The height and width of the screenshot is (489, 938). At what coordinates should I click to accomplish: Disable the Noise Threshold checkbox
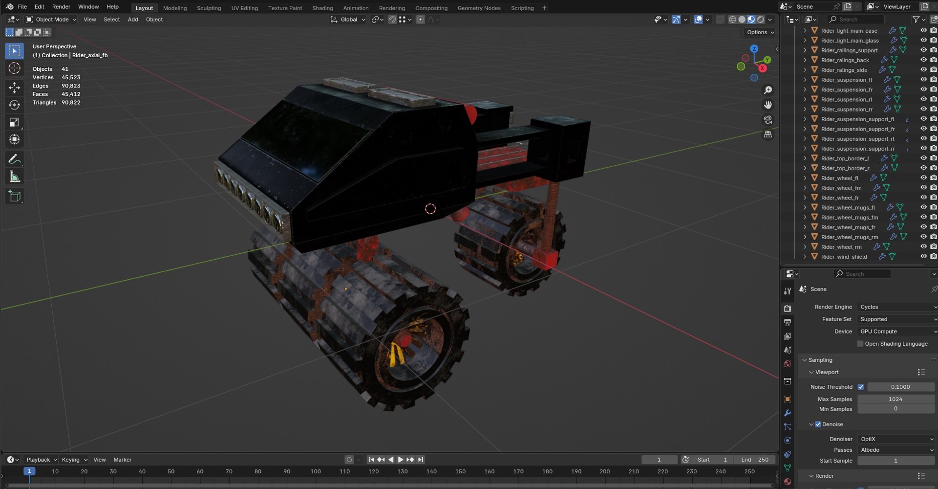click(861, 387)
